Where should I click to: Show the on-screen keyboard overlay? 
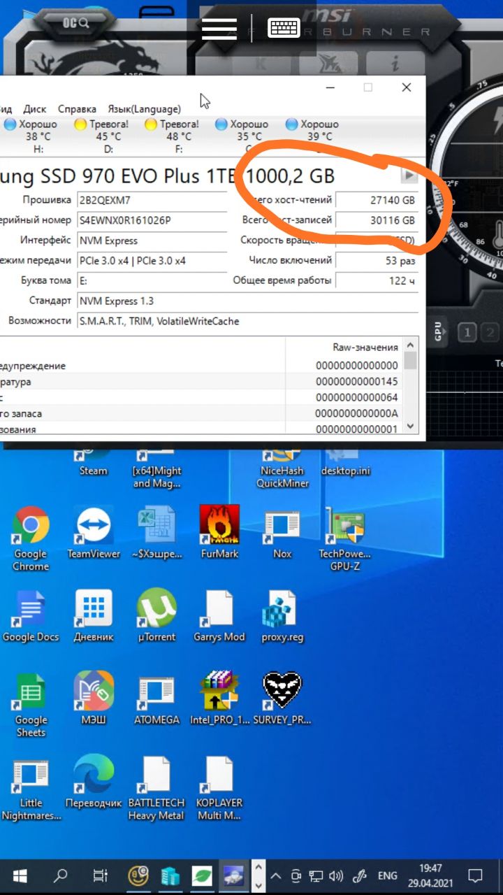[x=284, y=28]
